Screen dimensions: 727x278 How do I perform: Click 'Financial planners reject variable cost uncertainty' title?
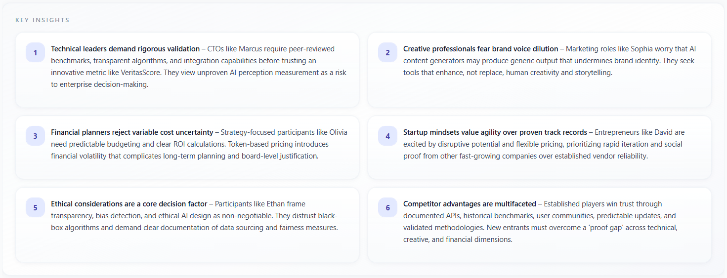click(132, 132)
